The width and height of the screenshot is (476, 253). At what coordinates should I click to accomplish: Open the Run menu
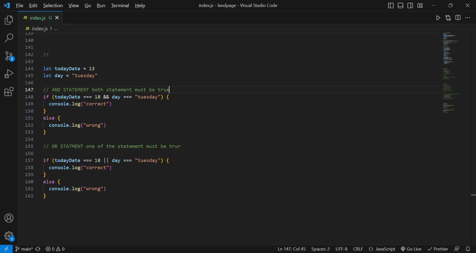click(101, 6)
